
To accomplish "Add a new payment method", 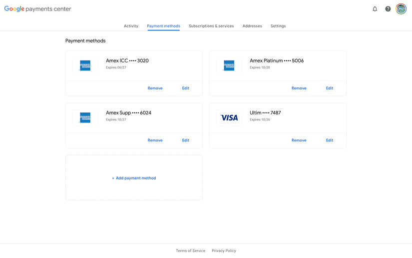I will click(134, 178).
